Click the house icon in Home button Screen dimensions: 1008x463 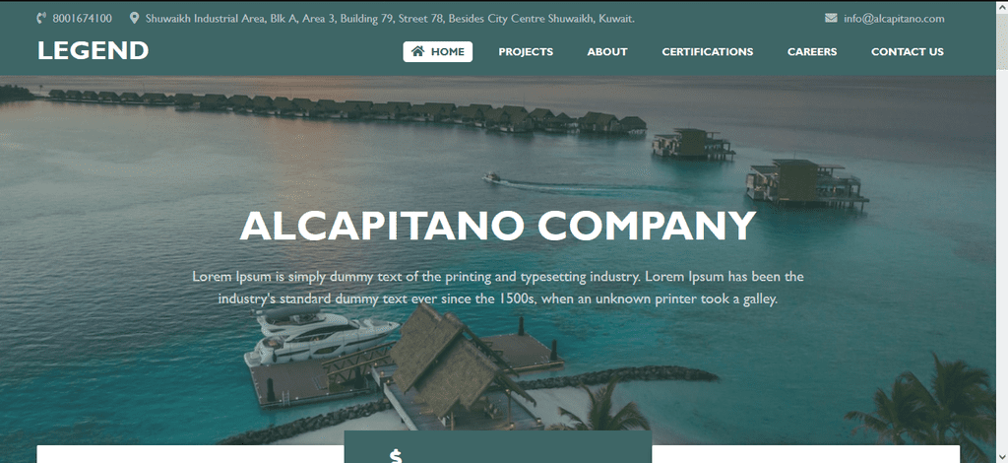417,51
